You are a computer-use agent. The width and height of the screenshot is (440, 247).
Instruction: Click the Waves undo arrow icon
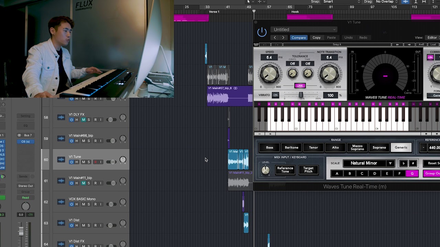(265, 45)
